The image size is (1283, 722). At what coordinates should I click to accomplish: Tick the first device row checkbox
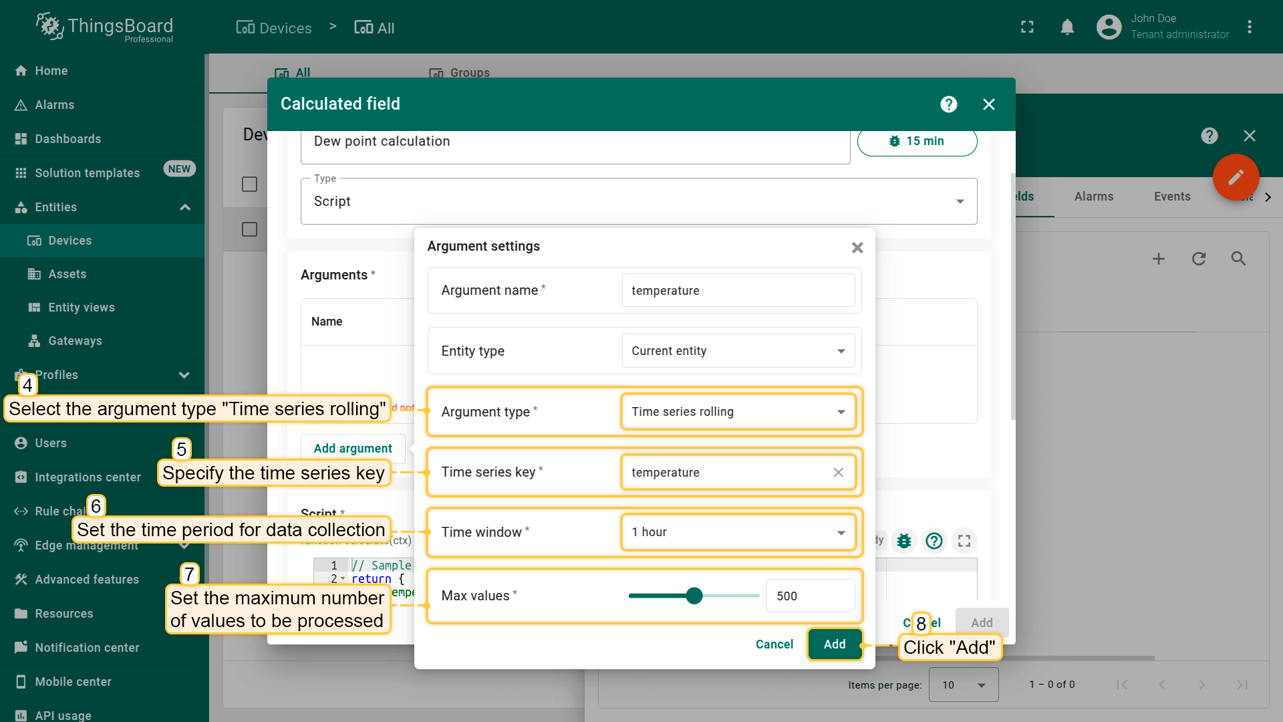pyautogui.click(x=249, y=184)
